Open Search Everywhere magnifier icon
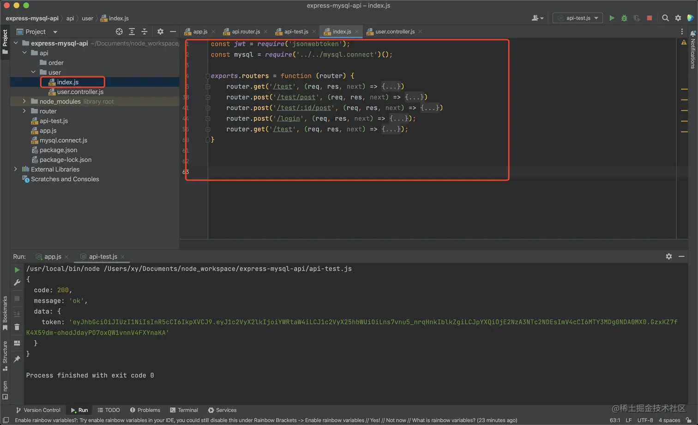The width and height of the screenshot is (698, 425). pyautogui.click(x=665, y=18)
